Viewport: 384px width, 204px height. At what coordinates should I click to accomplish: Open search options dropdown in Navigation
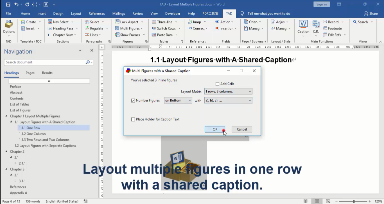tap(92, 62)
